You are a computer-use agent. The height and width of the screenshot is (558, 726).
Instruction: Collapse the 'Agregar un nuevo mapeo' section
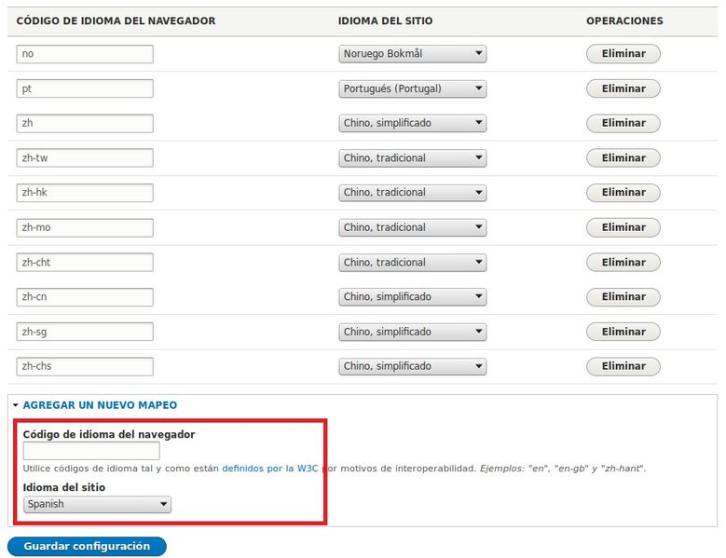click(x=100, y=405)
